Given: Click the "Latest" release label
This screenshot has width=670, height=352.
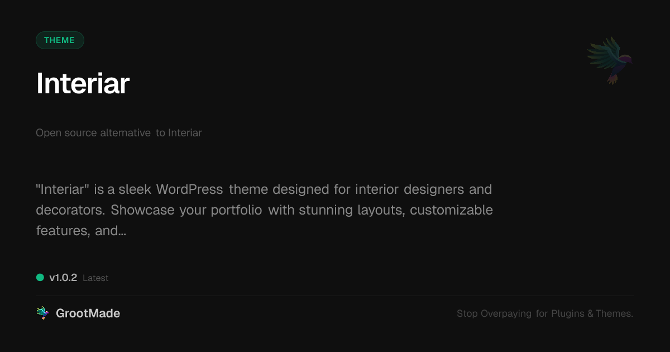Looking at the screenshot, I should pos(95,278).
